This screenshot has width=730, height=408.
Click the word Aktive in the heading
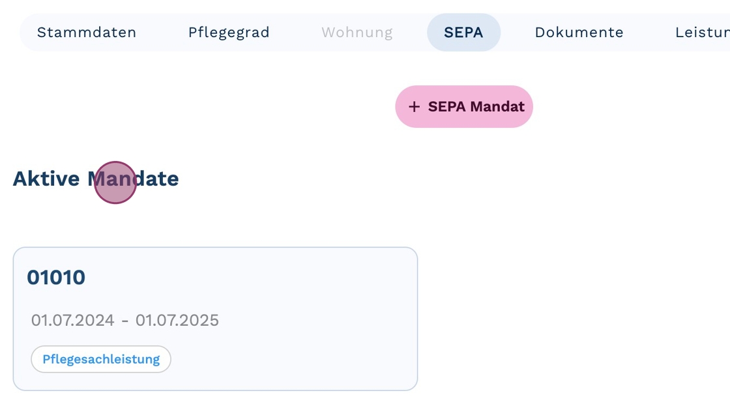(47, 179)
